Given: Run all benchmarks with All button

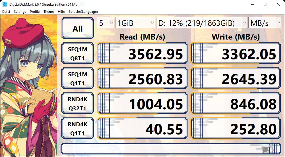Looking at the screenshot, I should (78, 28).
